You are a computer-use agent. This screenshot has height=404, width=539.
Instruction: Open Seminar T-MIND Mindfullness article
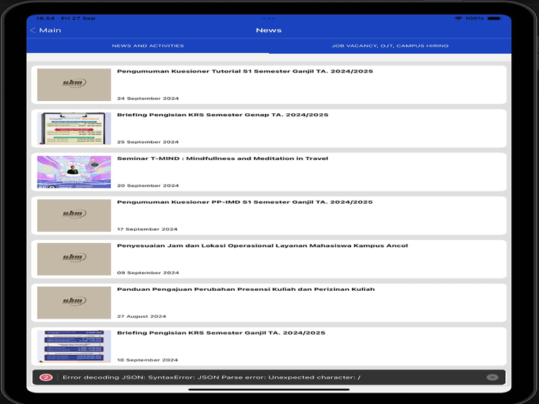point(269,172)
